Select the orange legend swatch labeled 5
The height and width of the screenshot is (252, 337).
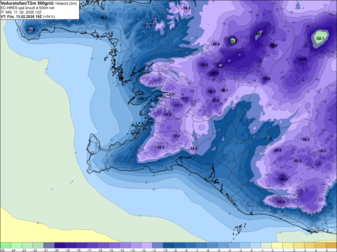coord(331,245)
